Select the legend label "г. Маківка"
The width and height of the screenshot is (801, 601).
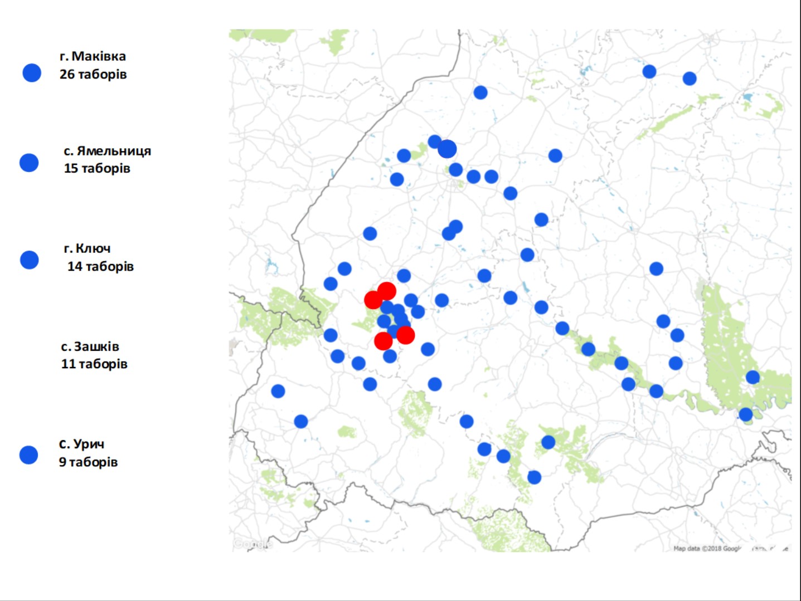[x=93, y=56]
